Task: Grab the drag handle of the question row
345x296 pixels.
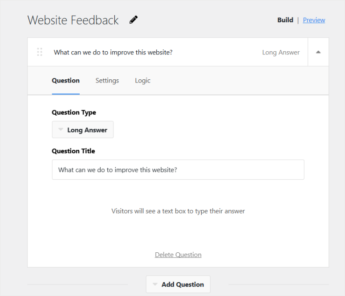Action: [40, 52]
